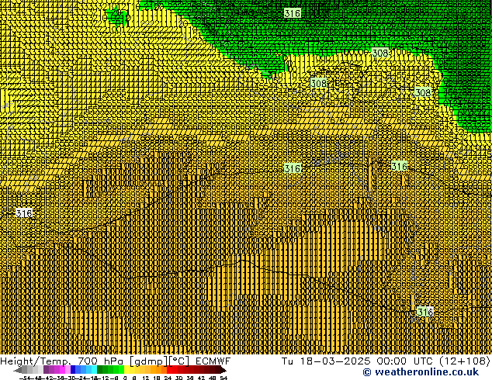Click the '-54' minimum value on the legend scale
The height and width of the screenshot is (380, 492).
(25, 378)
